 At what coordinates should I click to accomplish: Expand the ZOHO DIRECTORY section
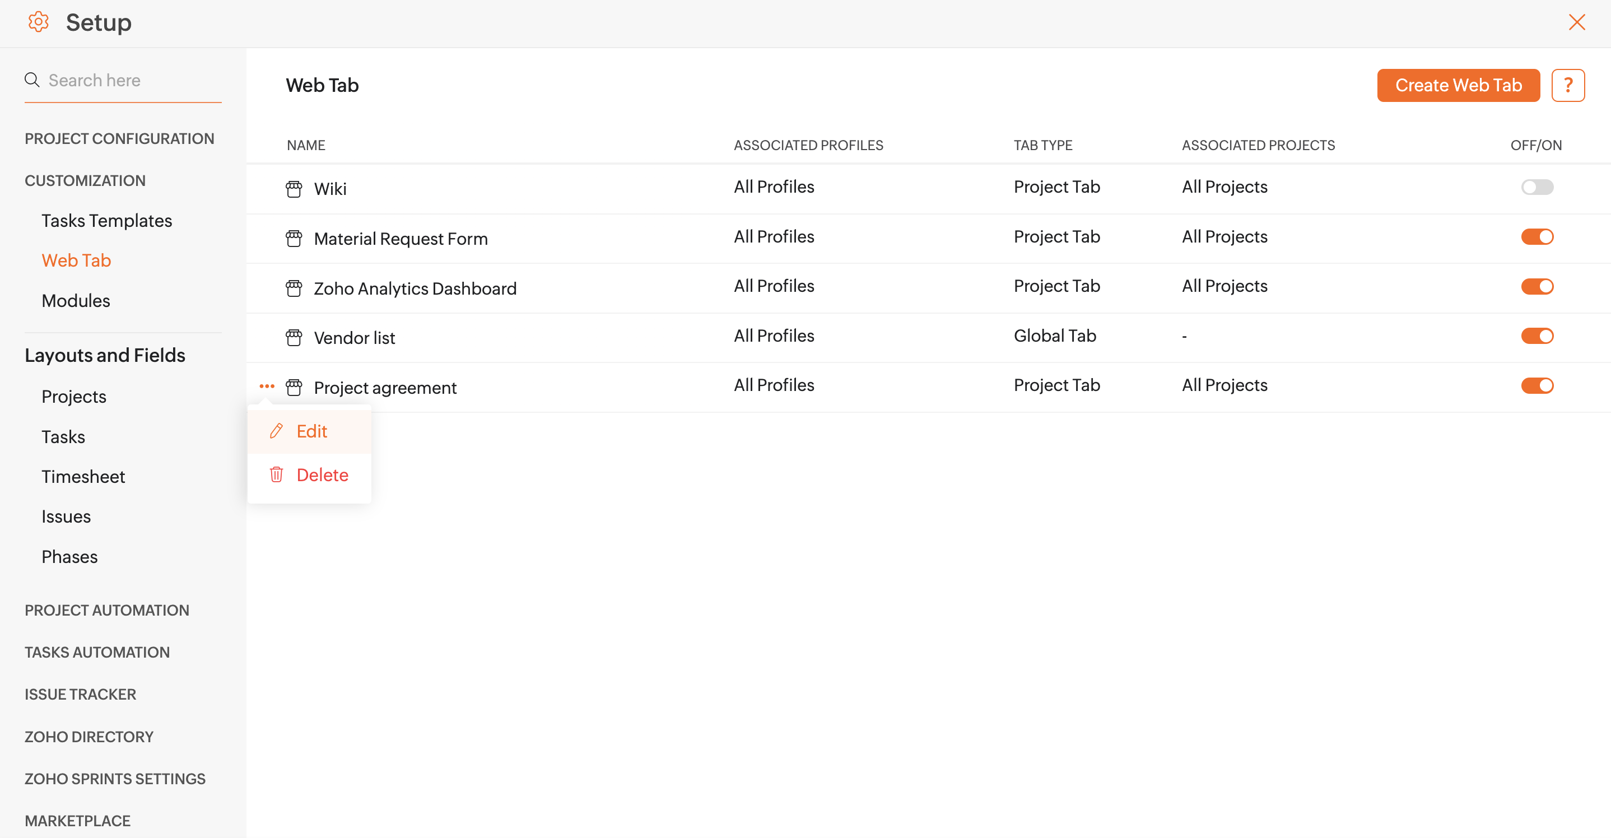(x=89, y=737)
